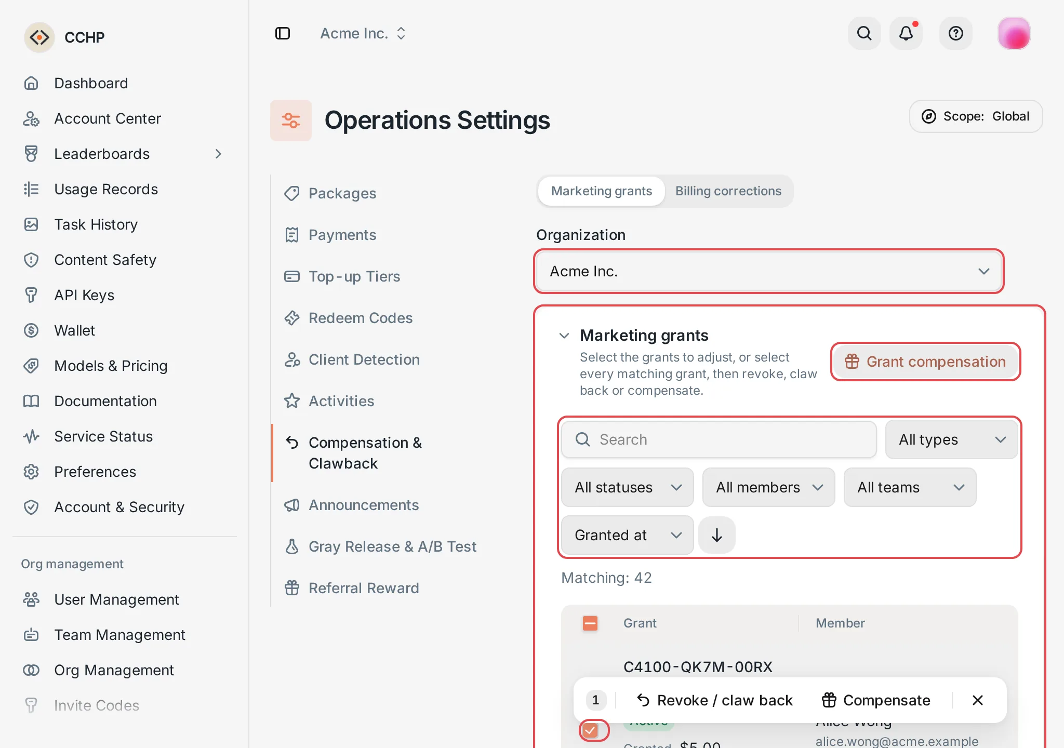
Task: Open Team Management in sidebar
Action: [125, 635]
